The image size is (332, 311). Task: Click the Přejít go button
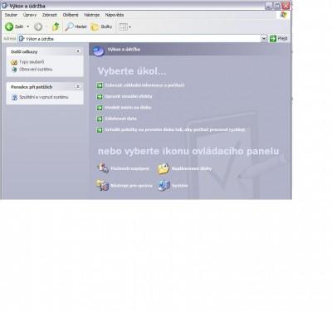pyautogui.click(x=279, y=38)
